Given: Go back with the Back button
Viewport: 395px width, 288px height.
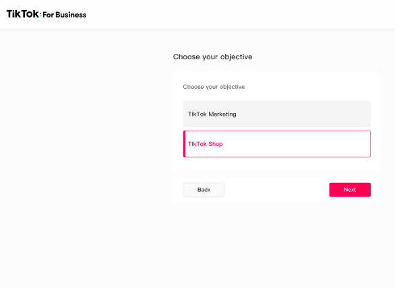Looking at the screenshot, I should click(204, 190).
